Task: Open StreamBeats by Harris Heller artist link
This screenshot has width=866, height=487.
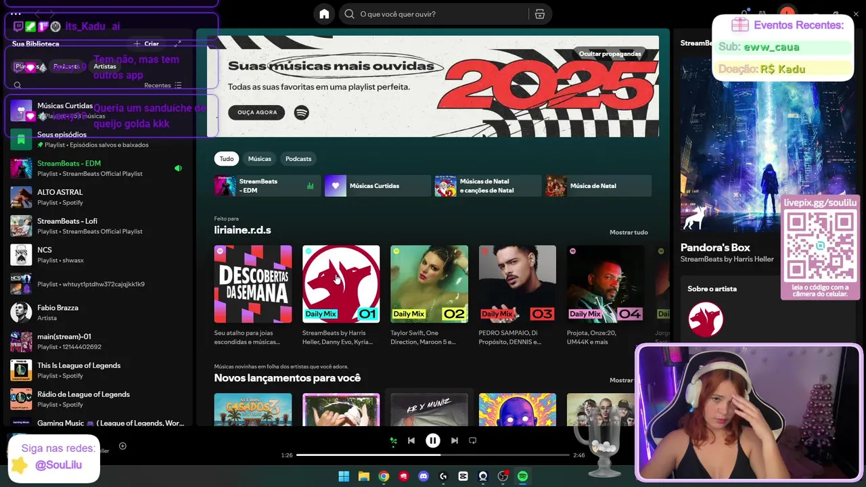Action: point(727,259)
